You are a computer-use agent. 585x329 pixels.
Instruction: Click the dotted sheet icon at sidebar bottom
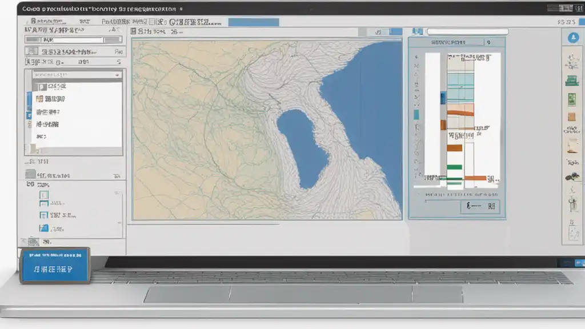572,233
